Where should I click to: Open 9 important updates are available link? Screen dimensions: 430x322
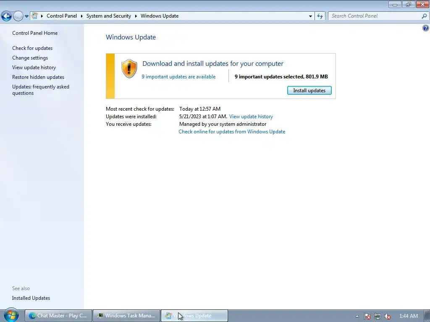178,77
